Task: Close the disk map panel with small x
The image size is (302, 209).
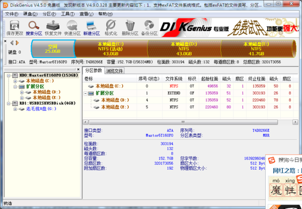Action: (x=5, y=41)
